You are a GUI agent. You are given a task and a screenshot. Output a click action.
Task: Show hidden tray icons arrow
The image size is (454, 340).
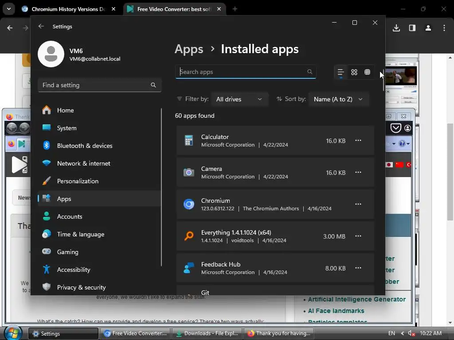pyautogui.click(x=402, y=333)
